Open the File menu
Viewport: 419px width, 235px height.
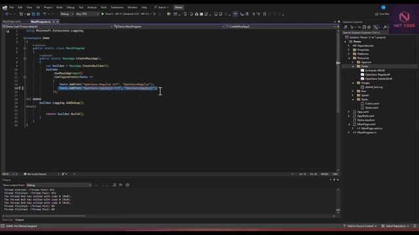pos(12,7)
